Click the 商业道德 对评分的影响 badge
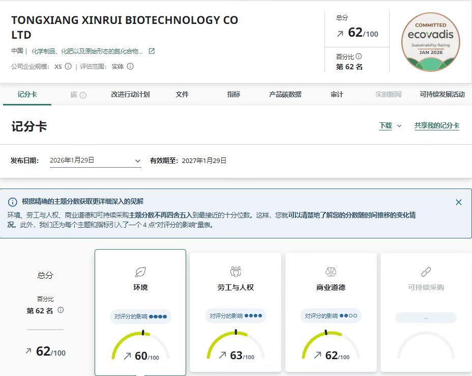Screen dimensions: 472x376 tap(331, 316)
